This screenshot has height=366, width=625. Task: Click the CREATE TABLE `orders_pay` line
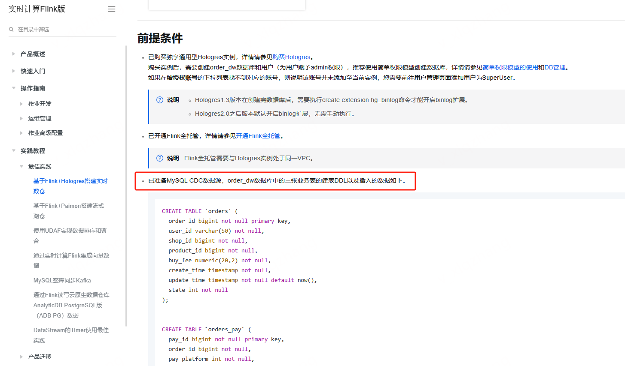(206, 329)
